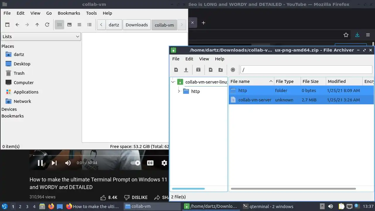Click the DISLIKE button under the video
The width and height of the screenshot is (375, 211).
[x=136, y=198]
